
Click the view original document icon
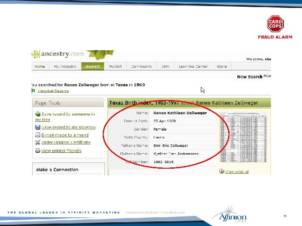coord(222,171)
